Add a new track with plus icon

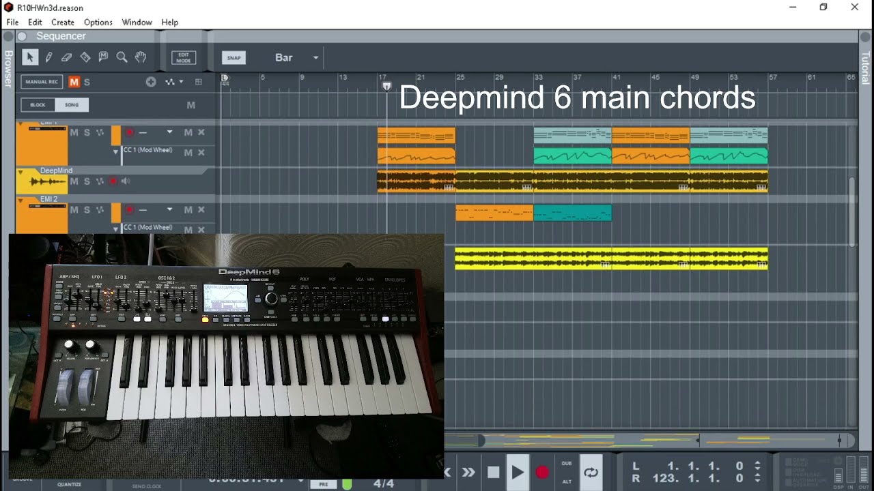[151, 82]
